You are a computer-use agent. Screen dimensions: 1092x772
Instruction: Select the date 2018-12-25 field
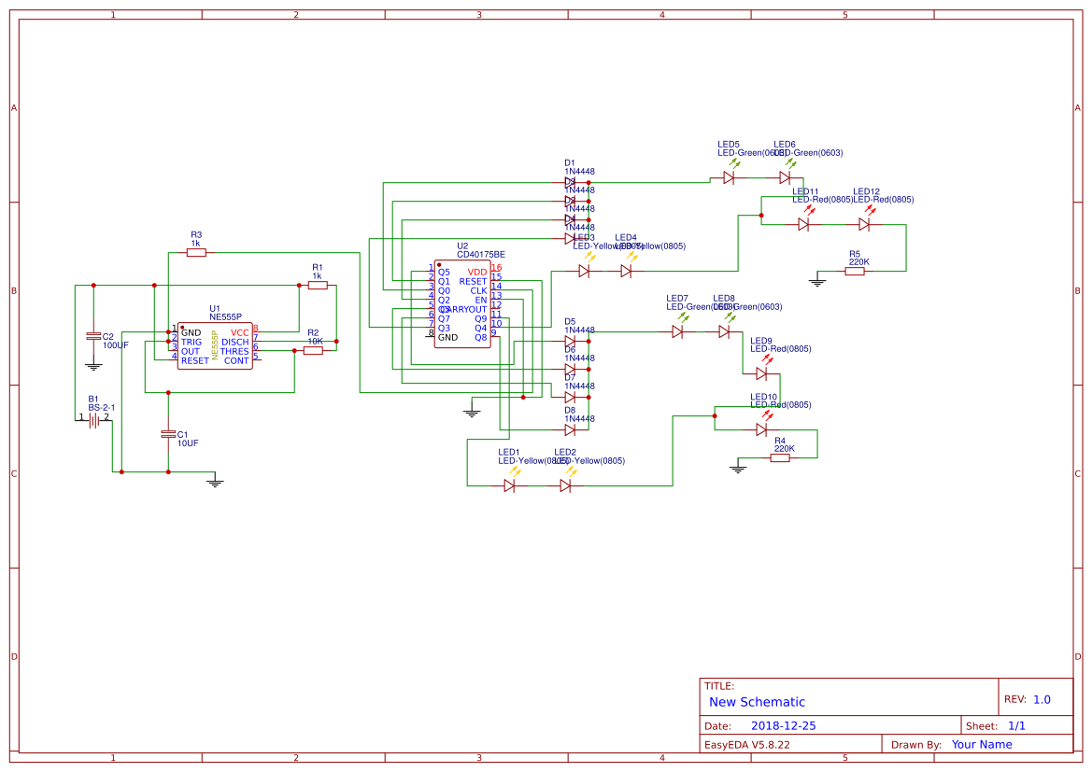[x=786, y=724]
